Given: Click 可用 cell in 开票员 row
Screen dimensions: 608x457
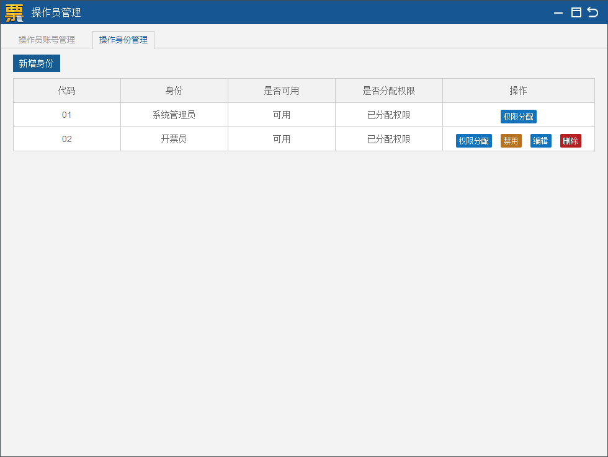Looking at the screenshot, I should click(x=282, y=139).
